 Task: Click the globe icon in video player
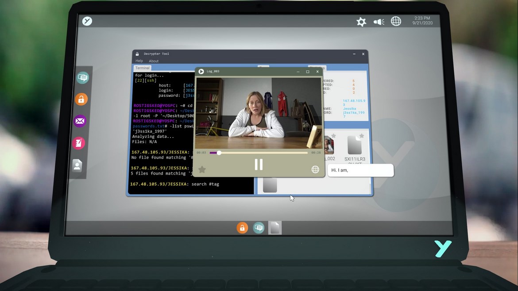[315, 169]
